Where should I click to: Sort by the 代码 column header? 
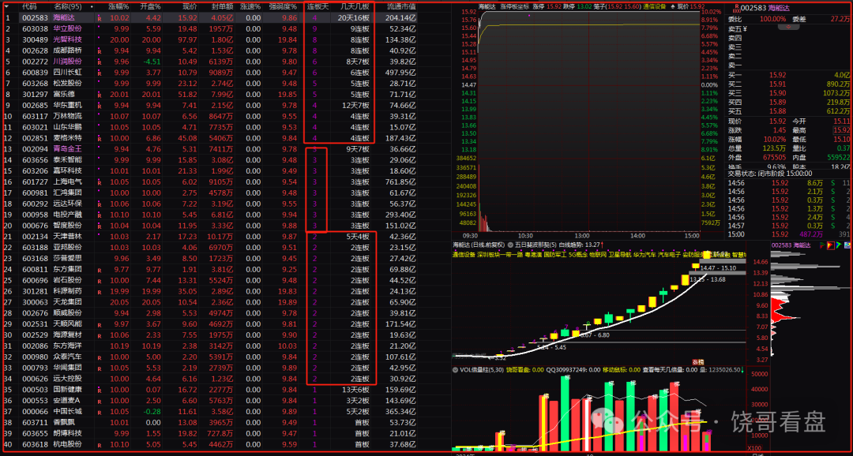[30, 7]
